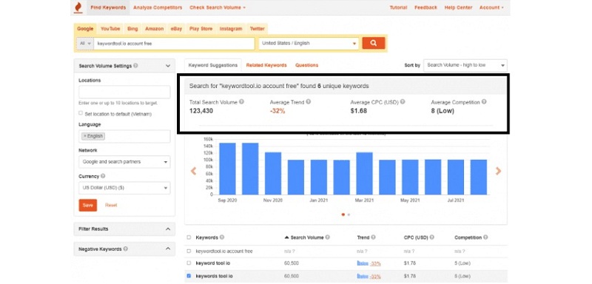Image resolution: width=592 pixels, height=284 pixels.
Task: Select the Google platform tab
Action: 85,29
